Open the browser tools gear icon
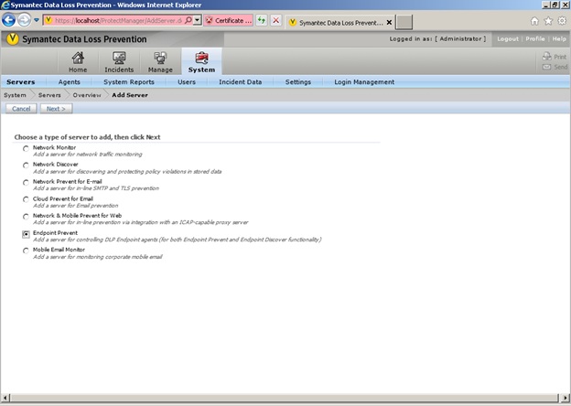Viewport: 571px width, 406px height. point(562,21)
